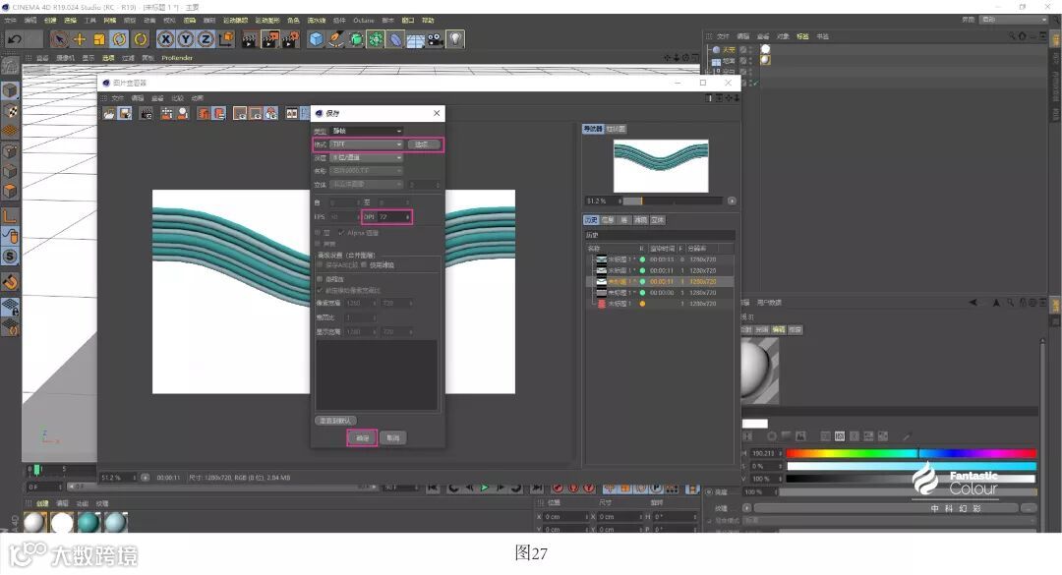Click save image icon in Picture Viewer
The width and height of the screenshot is (1062, 575).
[125, 114]
